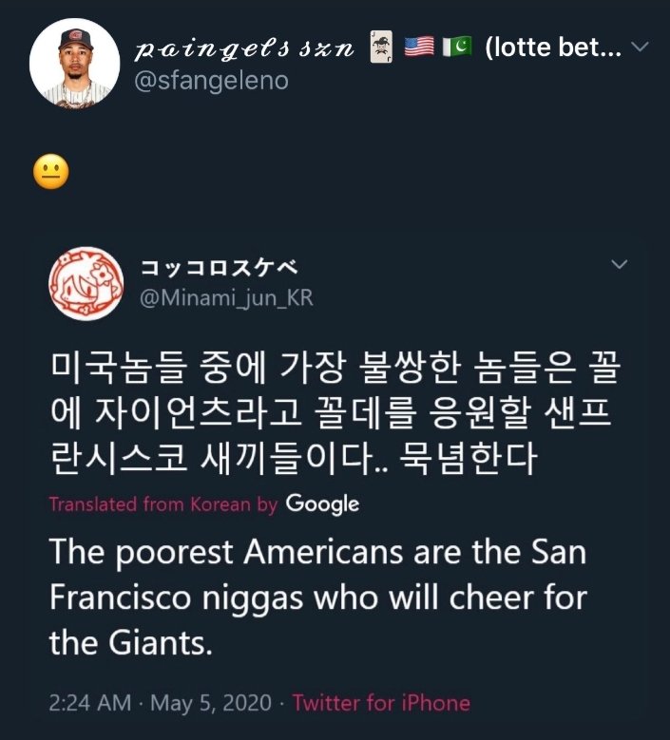Open the quoted tweet's red circular avatar
The width and height of the screenshot is (670, 740).
click(x=85, y=282)
